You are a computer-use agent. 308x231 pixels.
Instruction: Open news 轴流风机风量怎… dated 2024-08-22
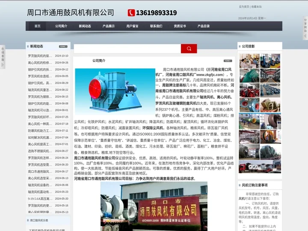coord(40,90)
